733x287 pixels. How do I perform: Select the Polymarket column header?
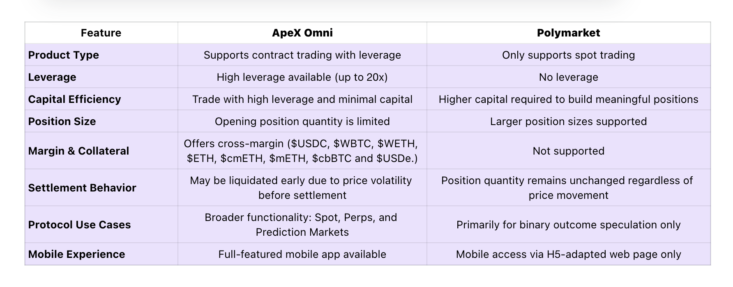tap(569, 33)
